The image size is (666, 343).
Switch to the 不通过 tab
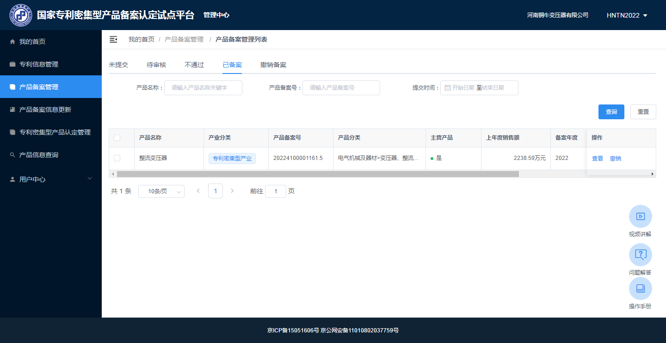(194, 65)
